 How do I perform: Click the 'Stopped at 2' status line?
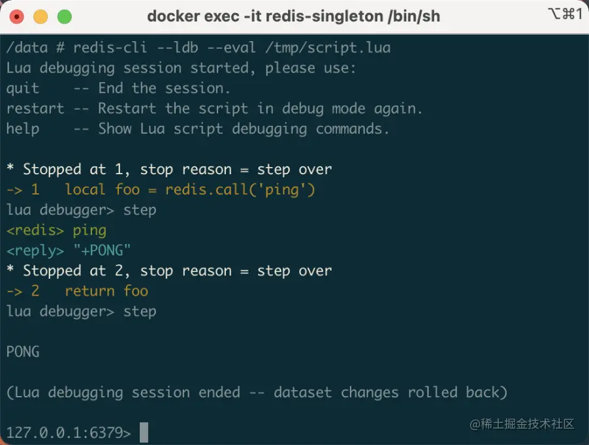tap(169, 271)
